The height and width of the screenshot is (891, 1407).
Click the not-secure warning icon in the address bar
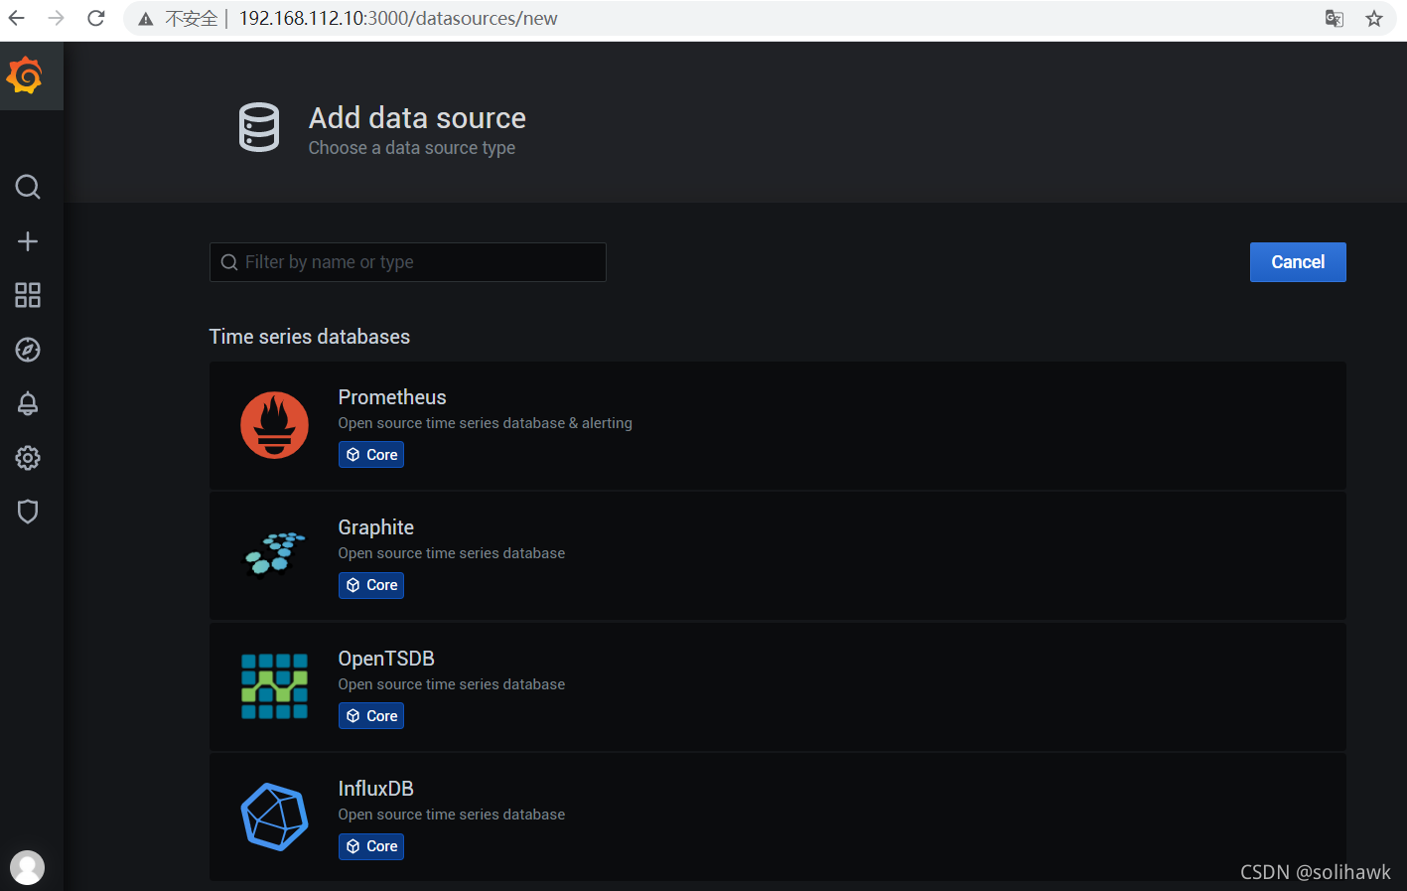[x=146, y=19]
